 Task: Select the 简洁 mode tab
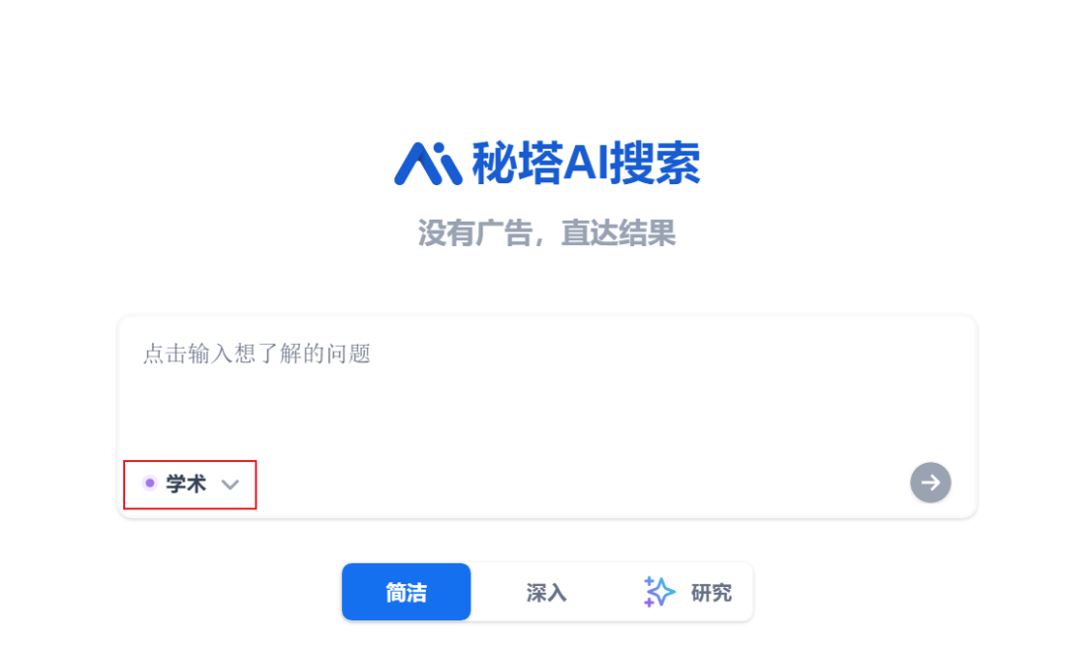(406, 592)
